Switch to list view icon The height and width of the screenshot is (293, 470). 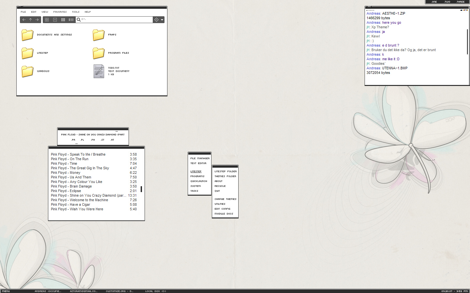click(x=63, y=20)
